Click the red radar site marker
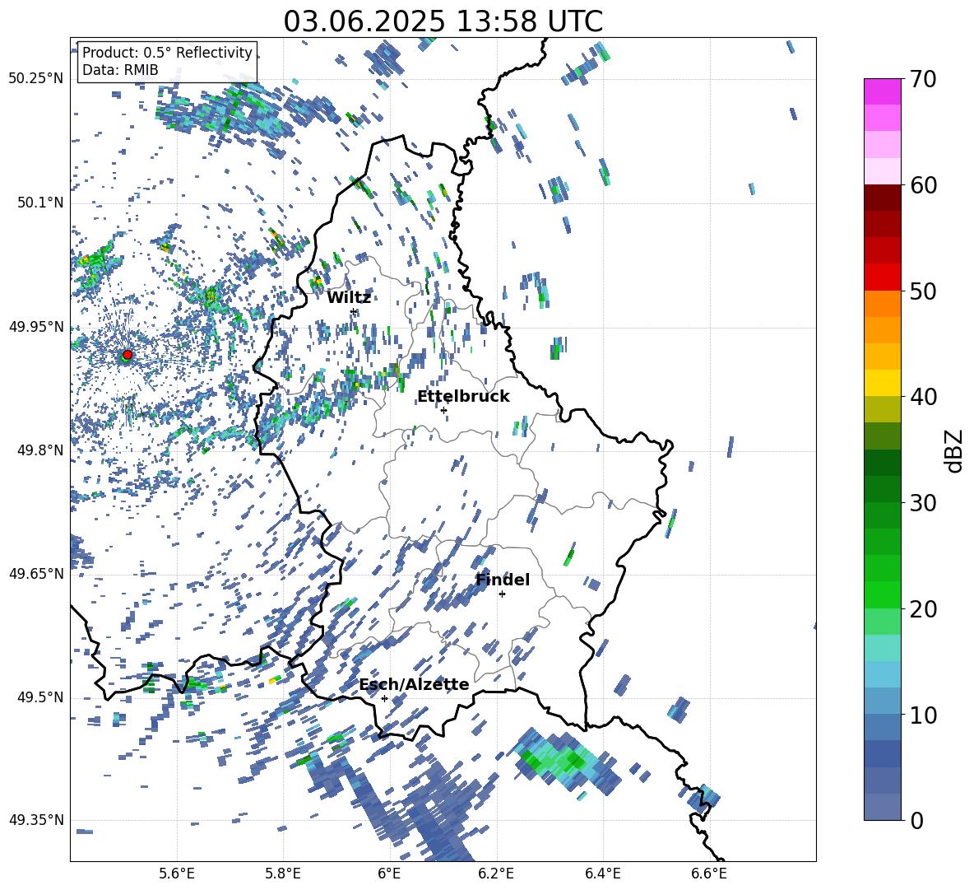 click(x=128, y=354)
